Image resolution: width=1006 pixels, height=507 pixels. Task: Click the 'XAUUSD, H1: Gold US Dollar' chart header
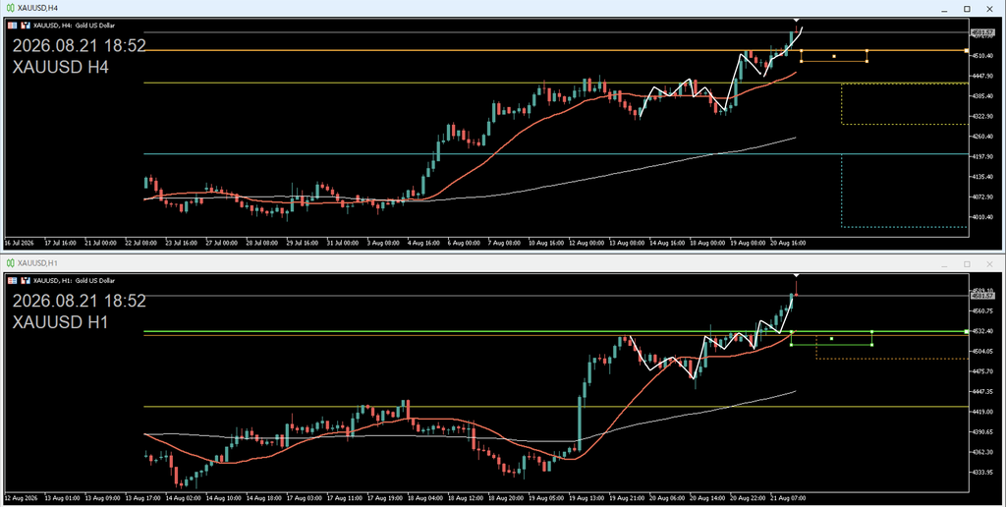(75, 280)
